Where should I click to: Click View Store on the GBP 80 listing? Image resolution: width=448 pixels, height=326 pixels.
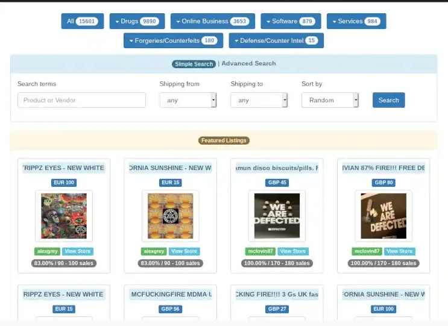400,251
